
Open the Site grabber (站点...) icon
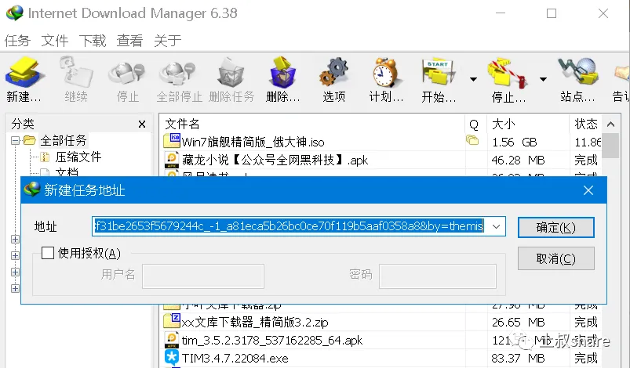click(577, 79)
